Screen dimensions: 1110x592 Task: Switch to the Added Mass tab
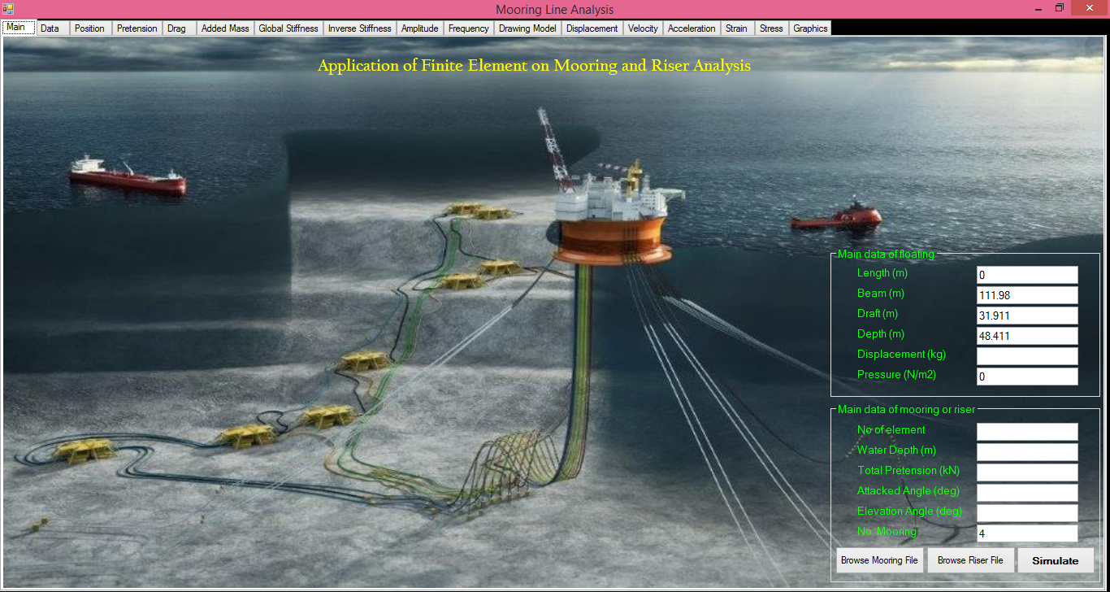coord(225,28)
